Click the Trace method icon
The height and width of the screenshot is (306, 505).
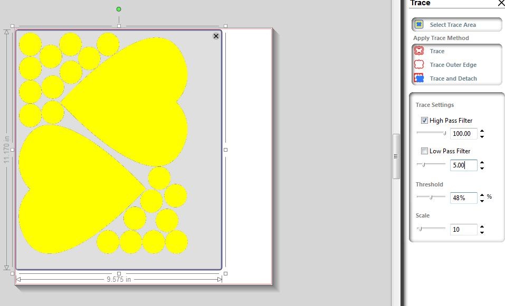coord(418,51)
